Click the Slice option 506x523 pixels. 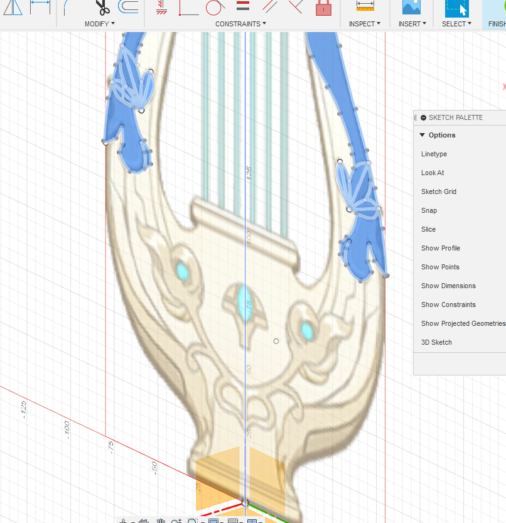[x=428, y=230]
